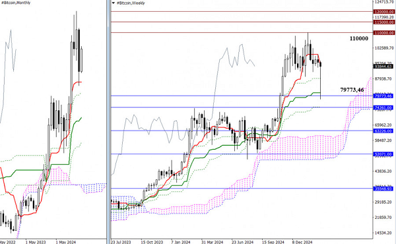Select the #Bitcoin,Monthly chart title
The image size is (396, 244).
point(16,3)
